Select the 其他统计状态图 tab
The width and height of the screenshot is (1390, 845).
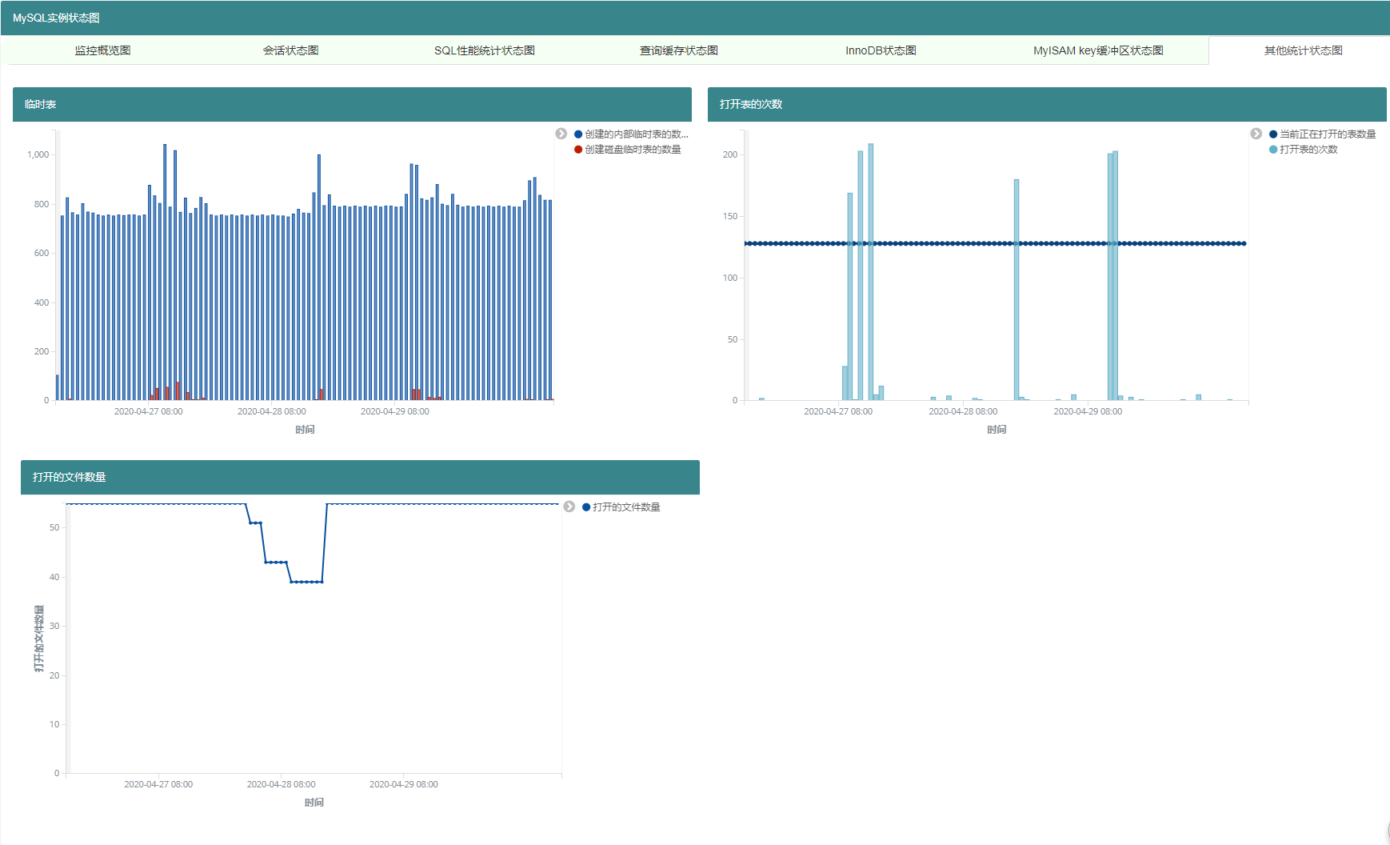pyautogui.click(x=1303, y=50)
